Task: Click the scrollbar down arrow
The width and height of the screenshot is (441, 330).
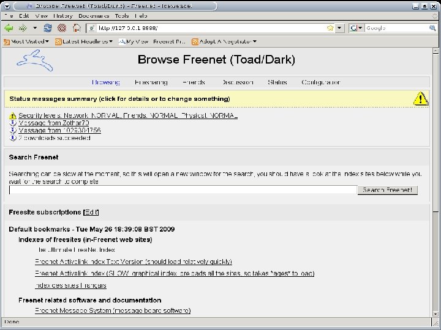Action: pos(435,313)
